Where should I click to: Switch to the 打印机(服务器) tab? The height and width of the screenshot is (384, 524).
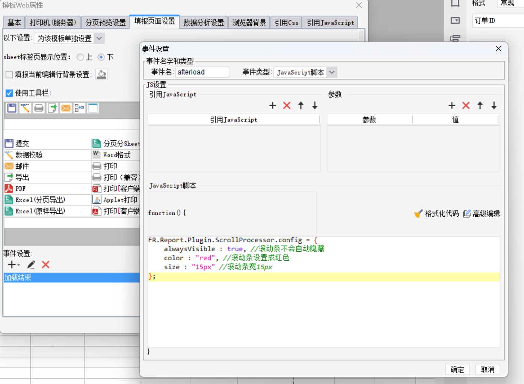[53, 22]
